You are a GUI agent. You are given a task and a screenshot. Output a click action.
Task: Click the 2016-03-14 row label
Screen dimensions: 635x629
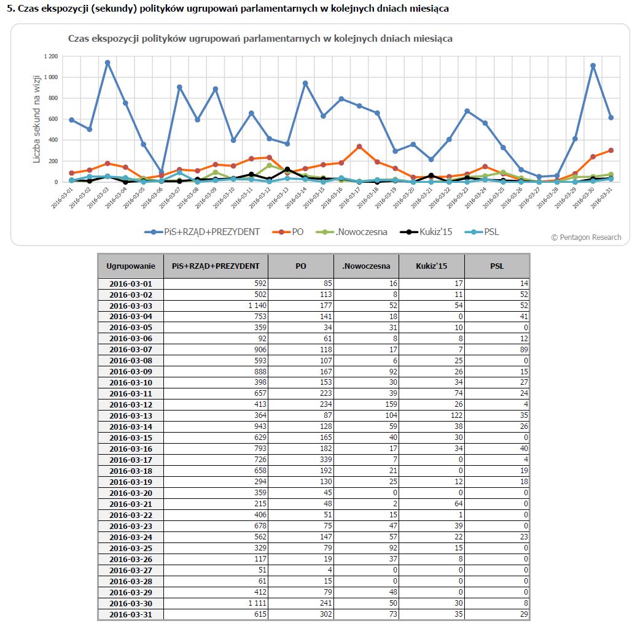131,426
